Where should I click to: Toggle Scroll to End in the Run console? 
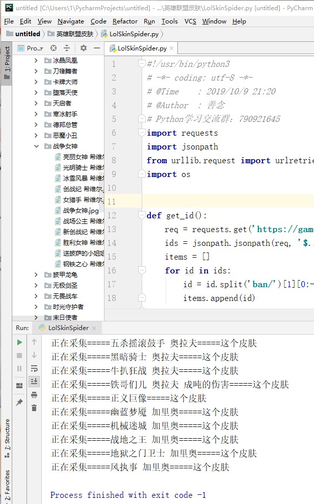34,382
